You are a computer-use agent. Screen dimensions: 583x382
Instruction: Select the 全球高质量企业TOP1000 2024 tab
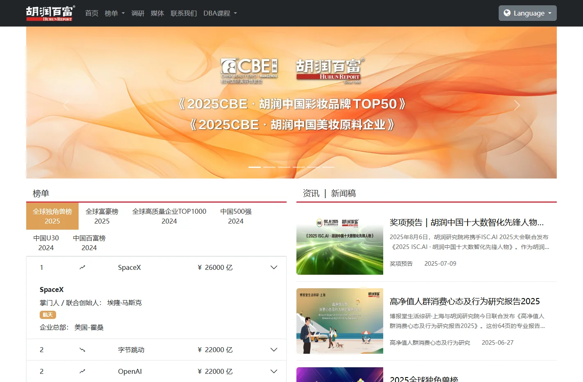pos(169,216)
